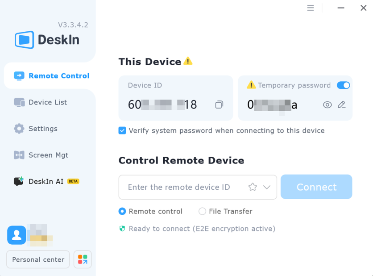Select the File Transfer radio option

(203, 211)
